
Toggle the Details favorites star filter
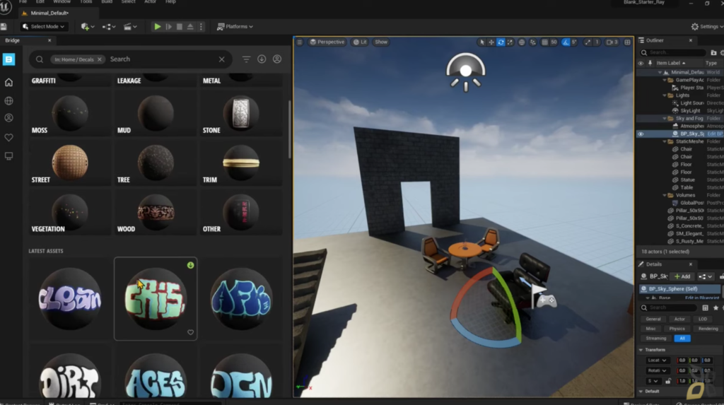pos(716,307)
